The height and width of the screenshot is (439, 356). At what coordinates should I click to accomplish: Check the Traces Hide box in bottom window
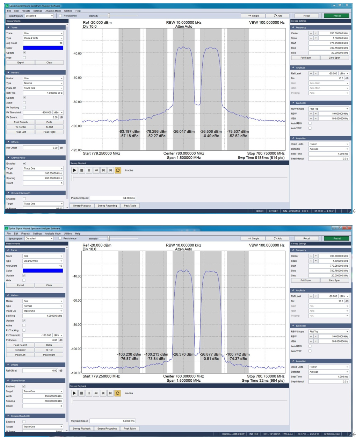pyautogui.click(x=24, y=280)
